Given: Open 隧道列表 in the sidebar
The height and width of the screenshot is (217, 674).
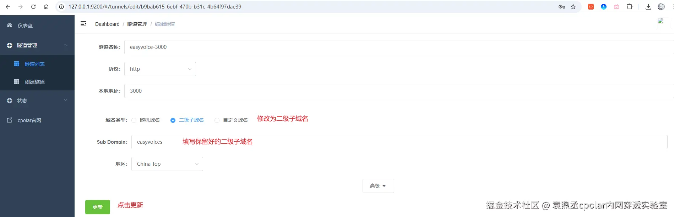Looking at the screenshot, I should coord(37,64).
